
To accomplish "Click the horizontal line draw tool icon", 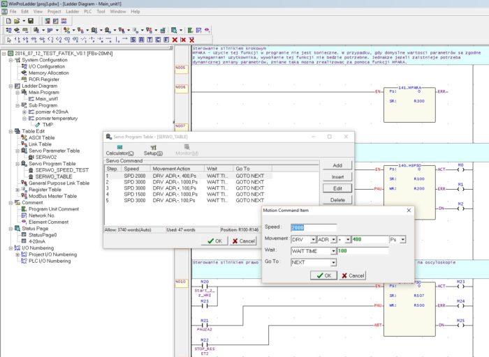I will click(x=108, y=40).
